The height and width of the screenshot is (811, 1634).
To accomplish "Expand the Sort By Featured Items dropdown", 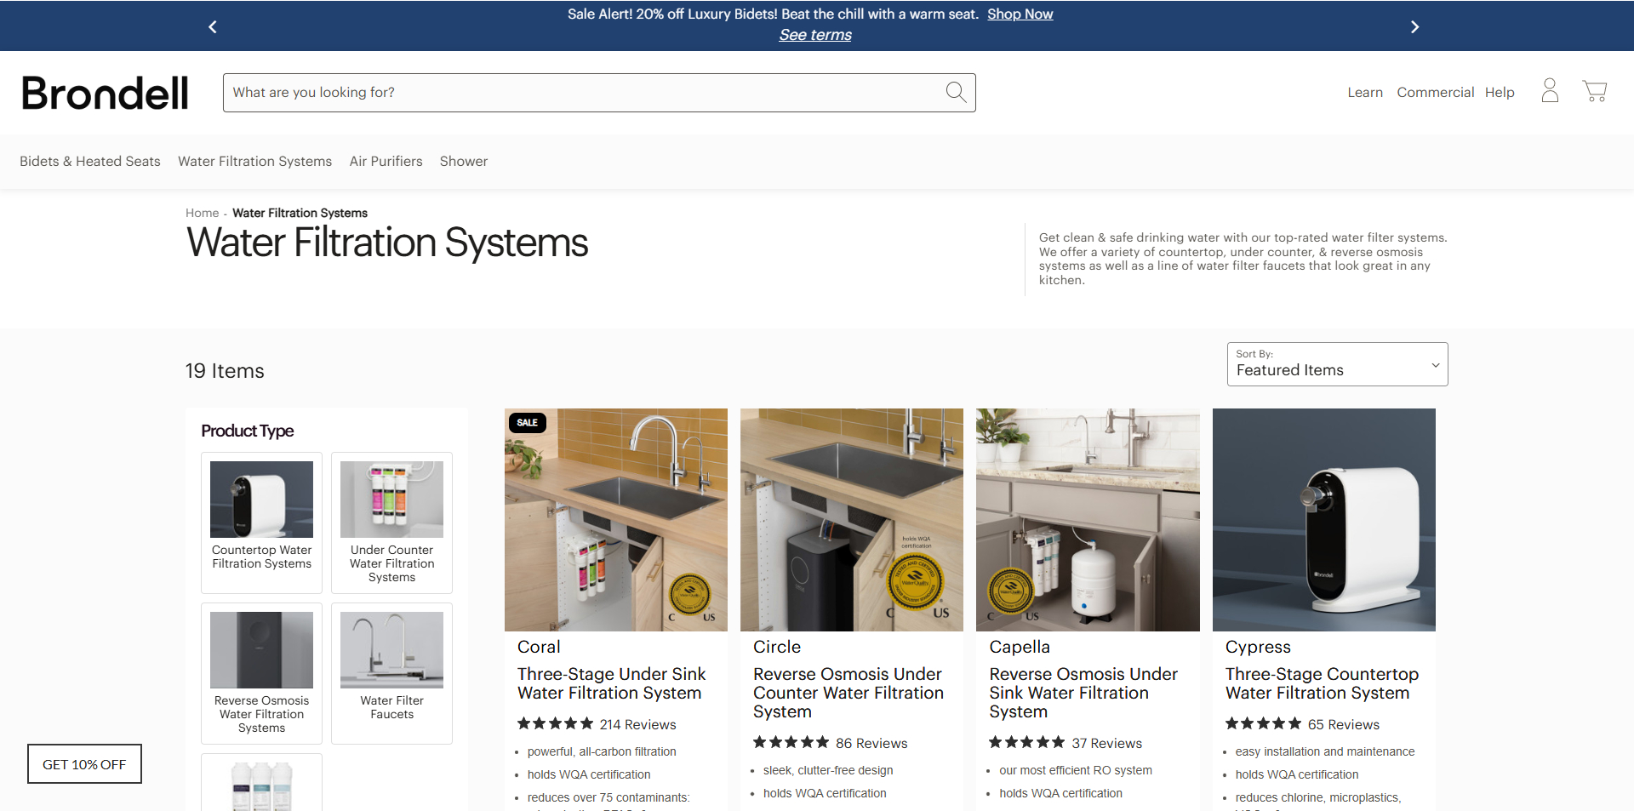I will (1337, 364).
